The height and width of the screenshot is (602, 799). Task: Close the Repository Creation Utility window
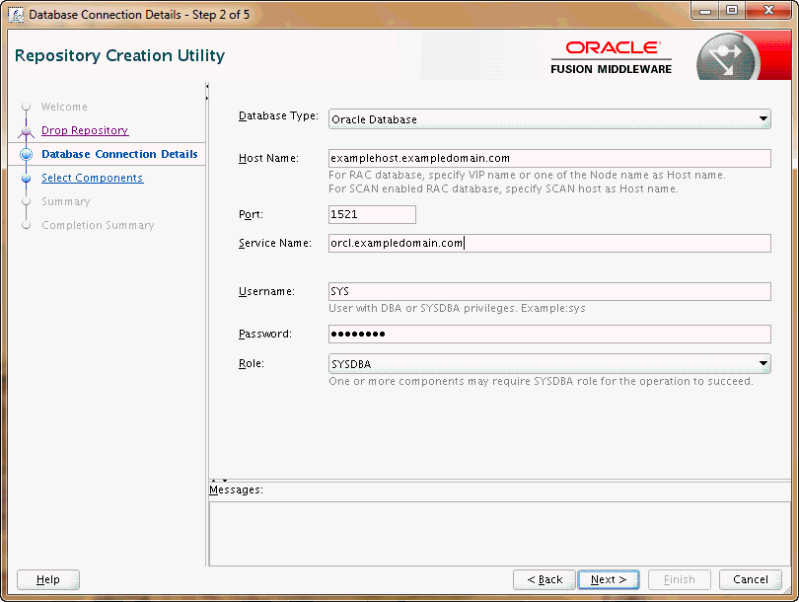(x=768, y=11)
